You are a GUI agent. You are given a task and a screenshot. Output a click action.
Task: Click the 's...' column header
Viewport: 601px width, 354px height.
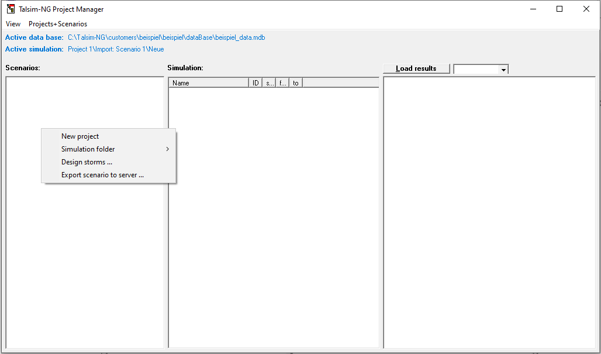(x=270, y=83)
